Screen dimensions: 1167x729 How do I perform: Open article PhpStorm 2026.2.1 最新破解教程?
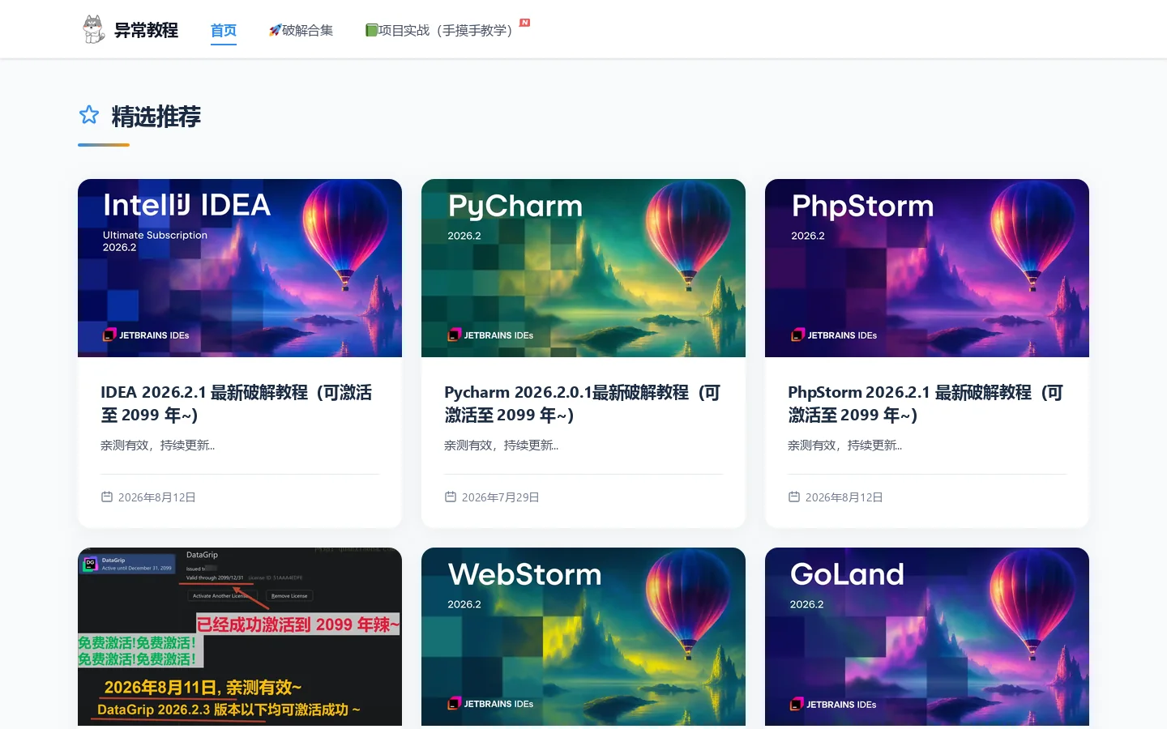(x=925, y=403)
